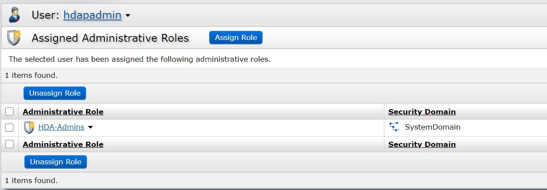Open the hdapadmin user link
This screenshot has height=190, width=547.
(92, 15)
